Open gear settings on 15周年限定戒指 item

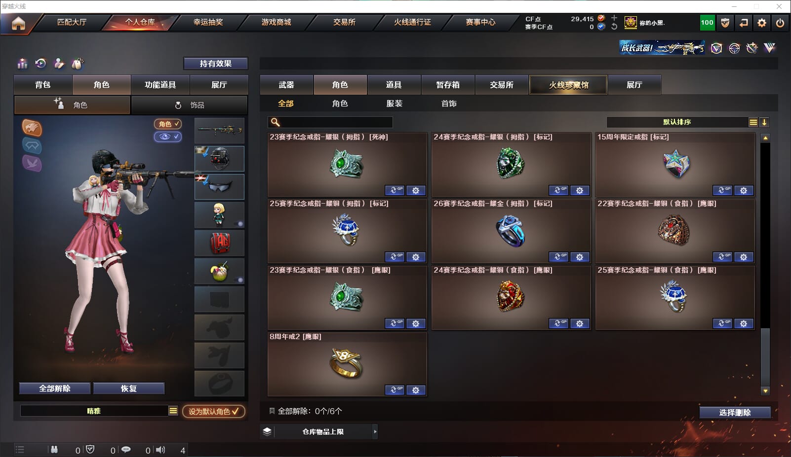coord(744,190)
